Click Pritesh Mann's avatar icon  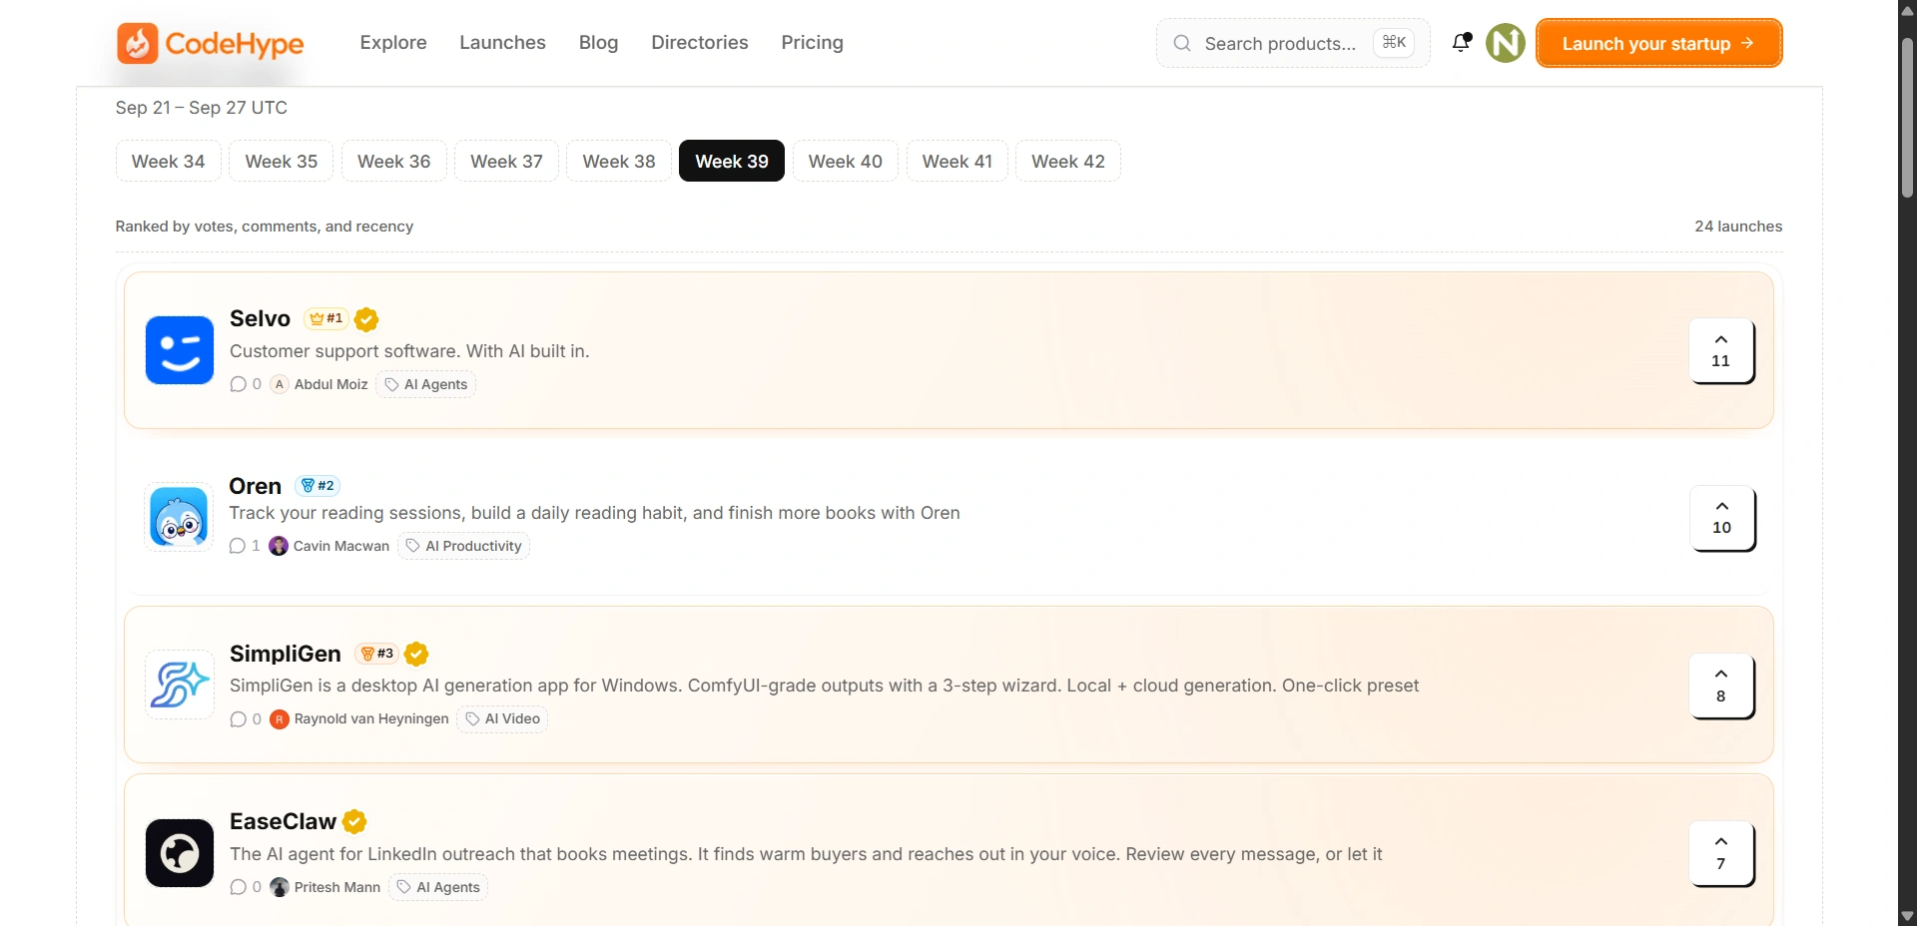(x=280, y=887)
